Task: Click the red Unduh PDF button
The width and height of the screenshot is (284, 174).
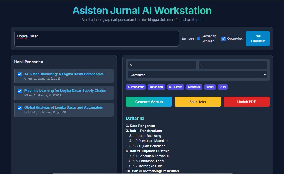Action: (x=246, y=102)
